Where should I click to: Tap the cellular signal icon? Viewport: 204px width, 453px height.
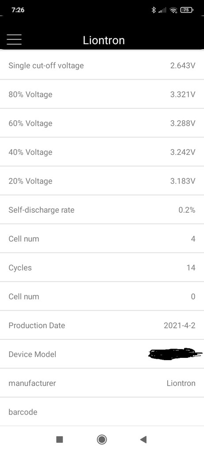point(163,11)
